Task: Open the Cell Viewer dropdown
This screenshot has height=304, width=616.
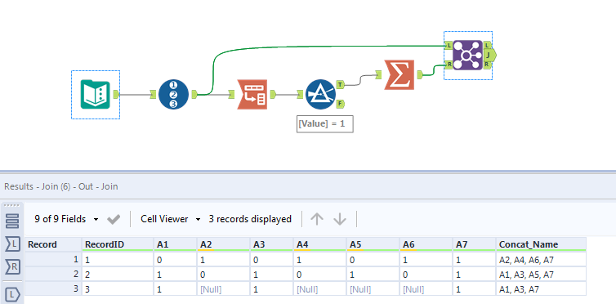Action: point(171,219)
